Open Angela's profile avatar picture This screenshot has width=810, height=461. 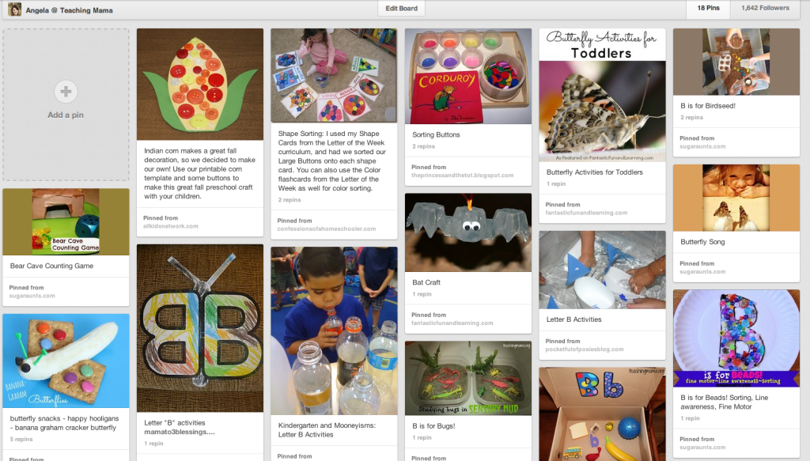pos(14,9)
